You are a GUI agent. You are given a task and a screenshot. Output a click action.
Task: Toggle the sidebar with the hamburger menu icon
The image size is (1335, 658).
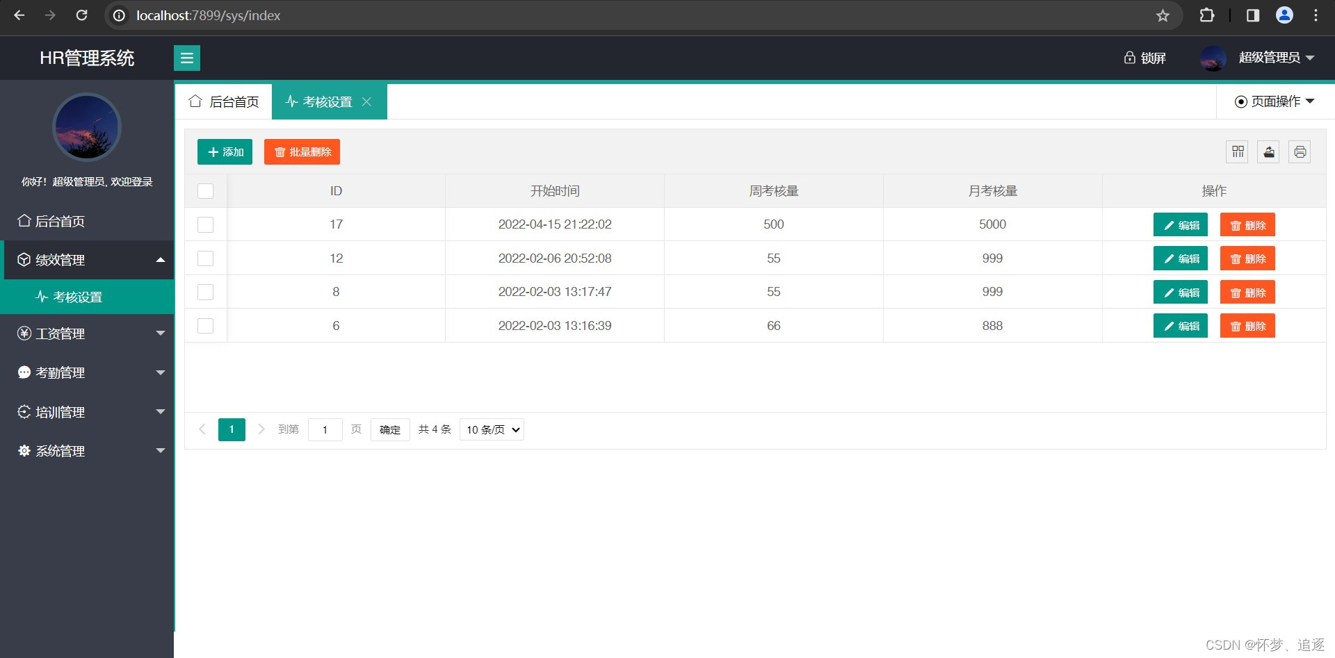pyautogui.click(x=187, y=58)
